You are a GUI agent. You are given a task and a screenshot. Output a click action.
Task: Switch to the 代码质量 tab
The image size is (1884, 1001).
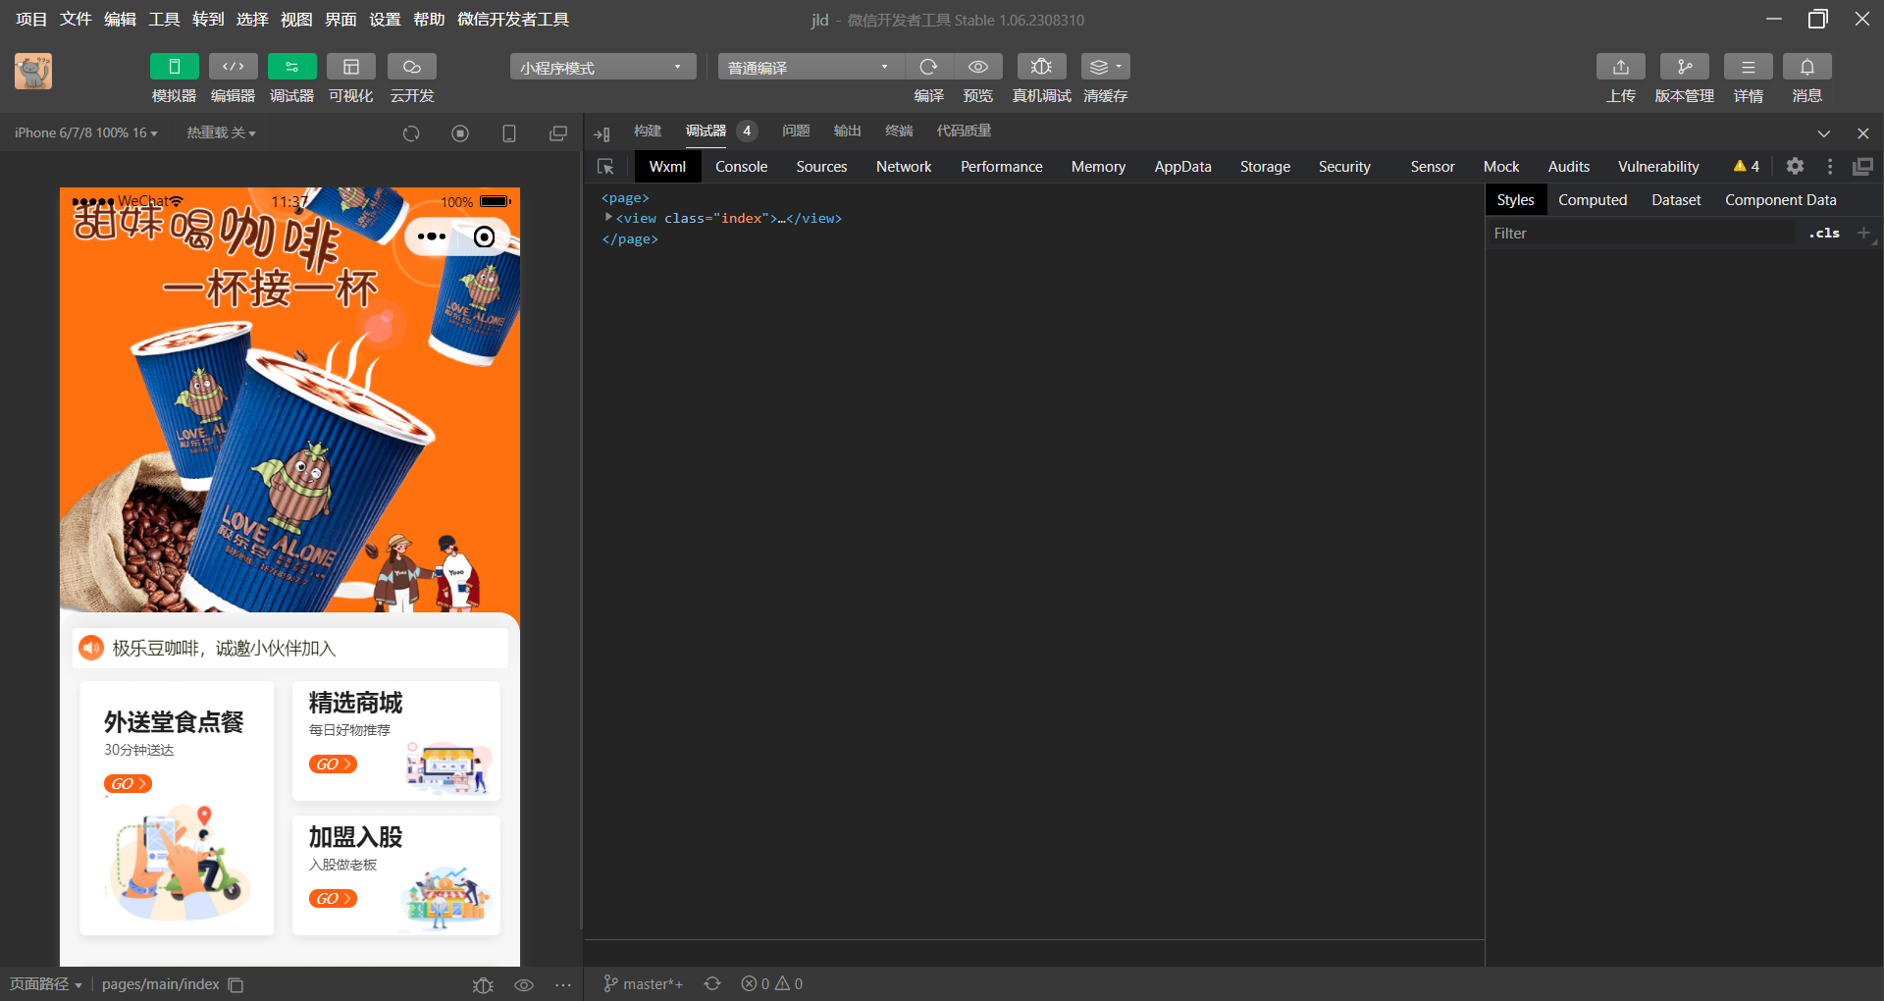tap(964, 131)
